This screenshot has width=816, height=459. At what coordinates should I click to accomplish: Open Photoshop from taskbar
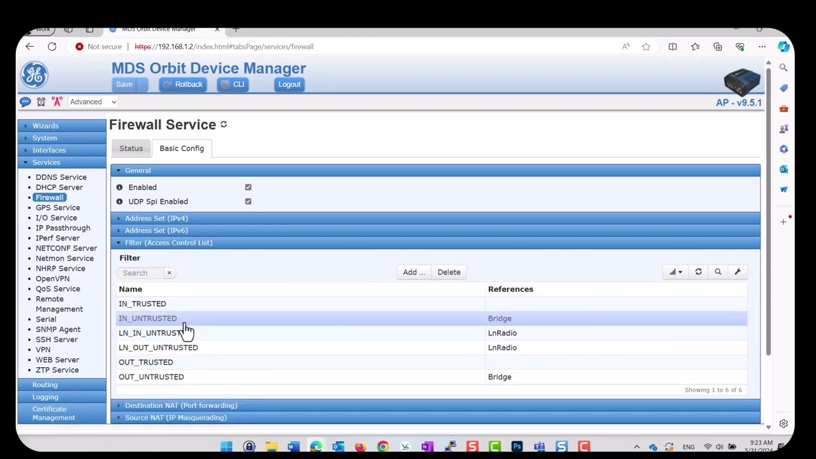point(517,446)
